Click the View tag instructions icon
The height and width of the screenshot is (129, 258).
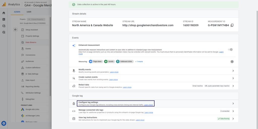(x=74, y=119)
